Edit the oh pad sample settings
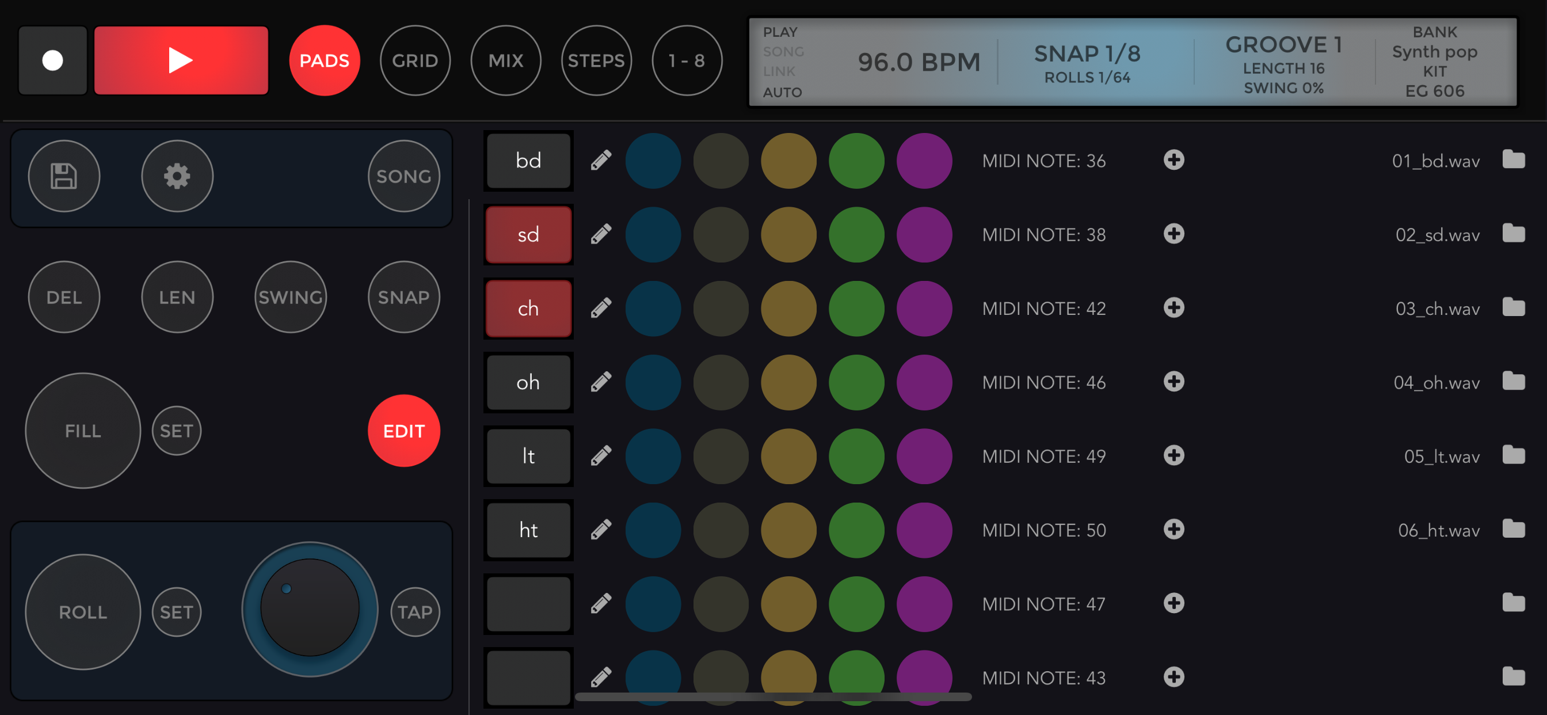 click(600, 382)
